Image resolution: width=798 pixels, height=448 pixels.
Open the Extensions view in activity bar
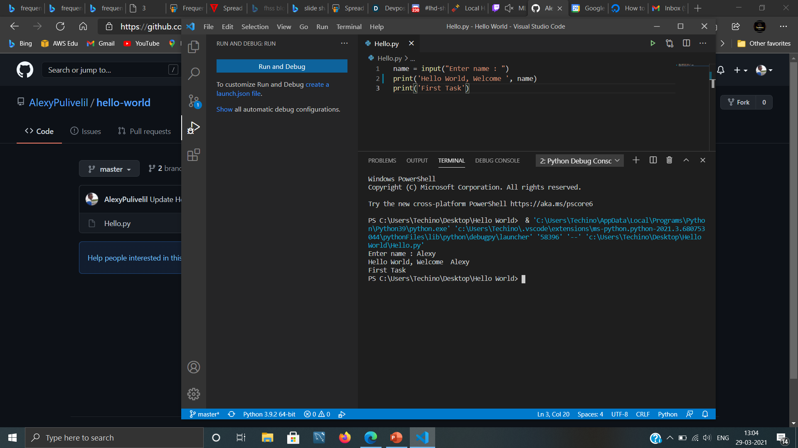(194, 155)
